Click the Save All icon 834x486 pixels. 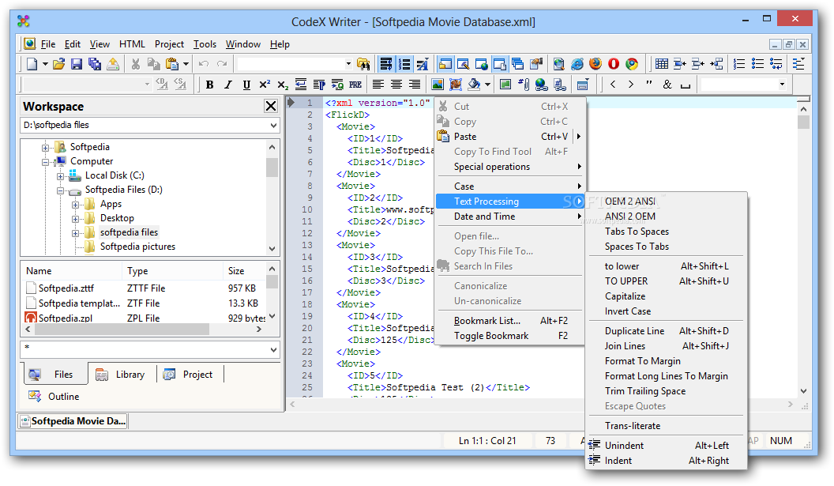coord(95,65)
